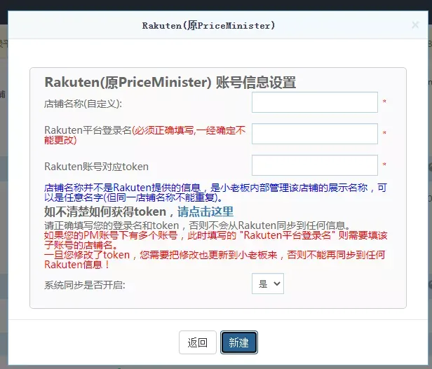
Task: Click the Rakuten账号对应token input field
Action: pos(315,165)
